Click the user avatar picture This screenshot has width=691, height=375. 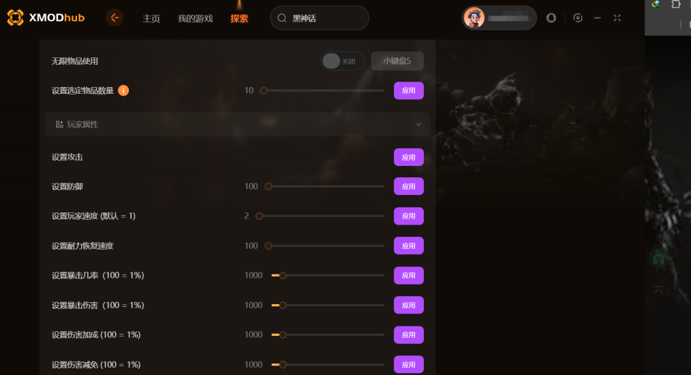point(474,18)
